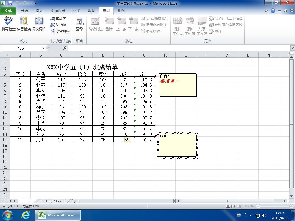Switch to the Data (数据) tab
This screenshot has height=221, width=295.
point(91,11)
